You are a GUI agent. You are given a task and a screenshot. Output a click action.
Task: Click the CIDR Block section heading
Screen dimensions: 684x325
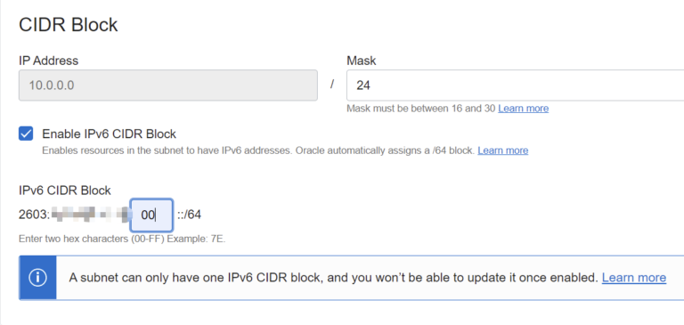click(68, 25)
